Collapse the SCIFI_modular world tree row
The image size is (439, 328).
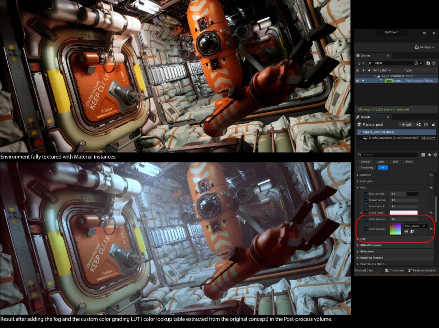(375, 76)
